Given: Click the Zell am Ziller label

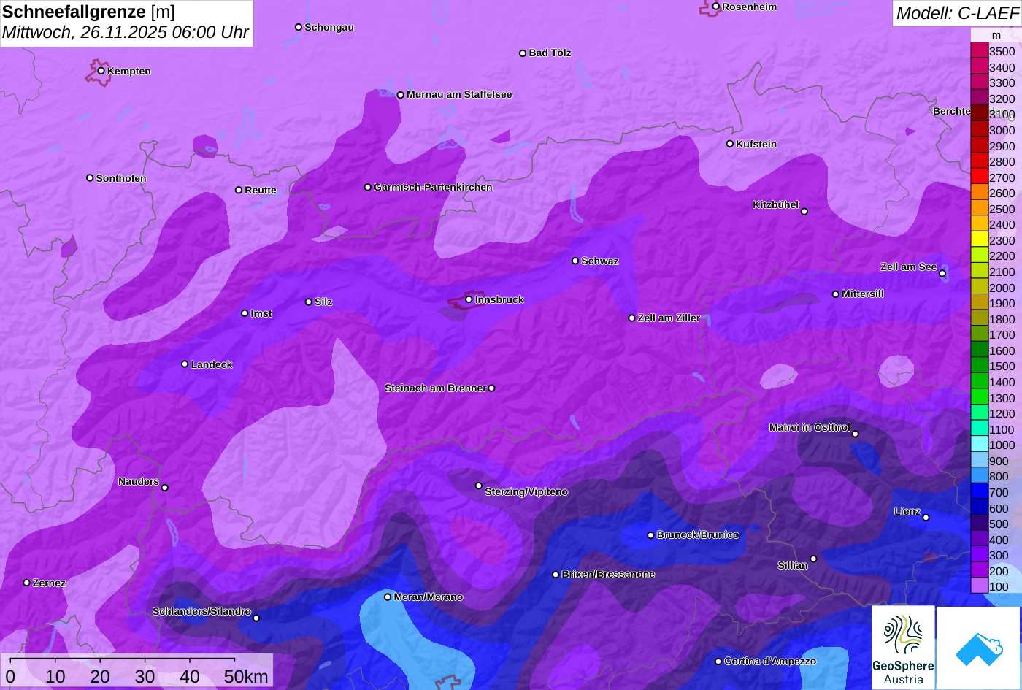Looking at the screenshot, I should [x=669, y=318].
